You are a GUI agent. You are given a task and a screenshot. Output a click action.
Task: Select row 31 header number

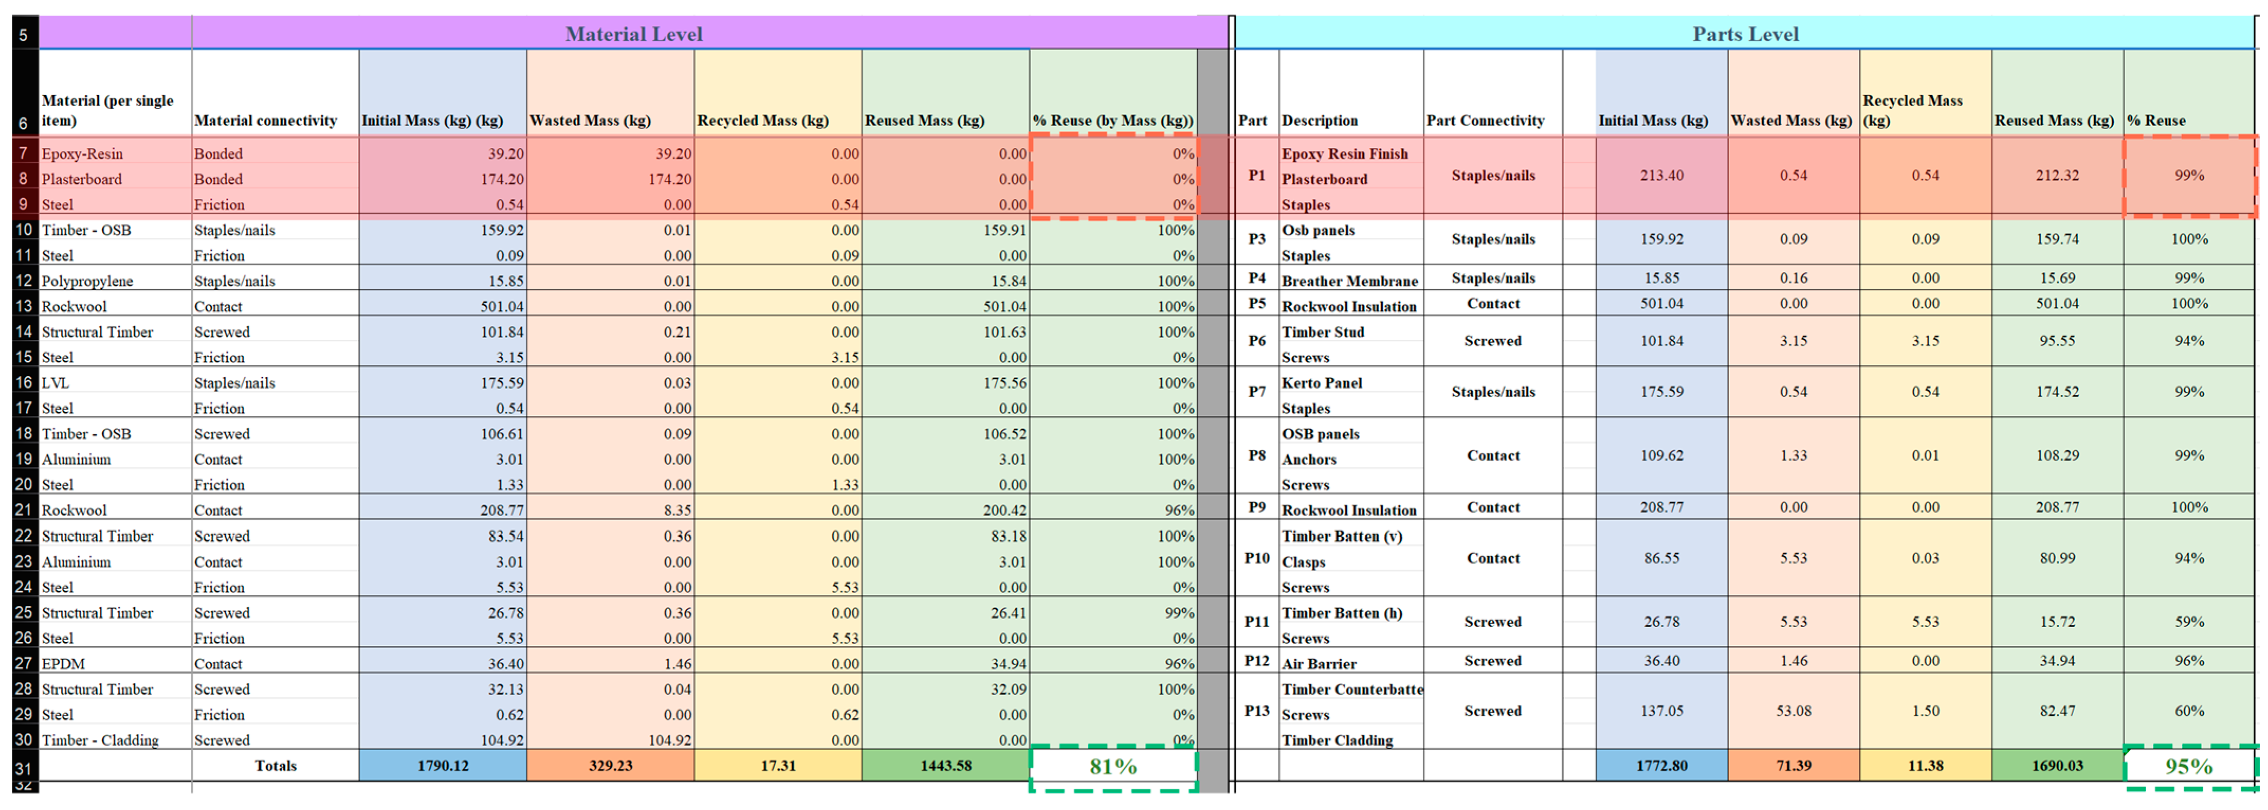(x=24, y=767)
